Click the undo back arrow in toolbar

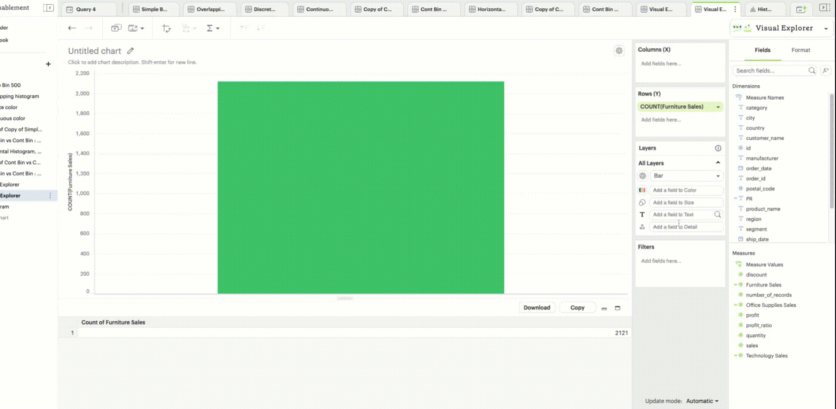72,28
